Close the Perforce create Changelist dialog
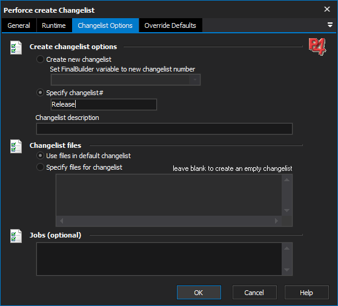The width and height of the screenshot is (338, 306). coord(326,9)
